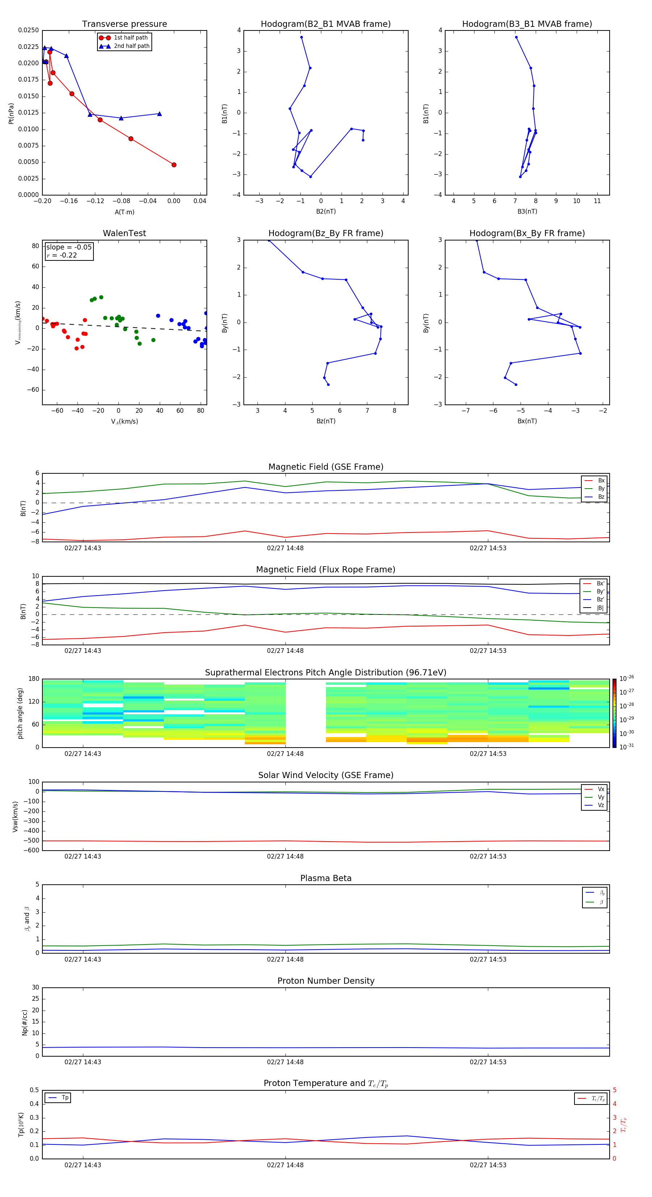
Task: Click the 'Magnetic Field (GSE Frame)' title
Action: 326,467
